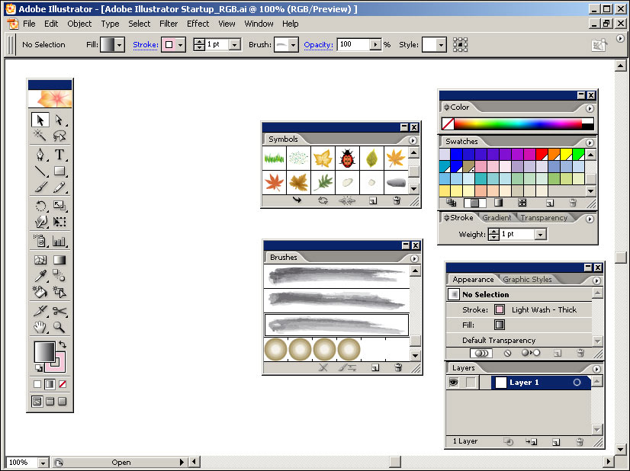The height and width of the screenshot is (471, 630).
Task: Pick the Free Transform tool
Action: 59,222
